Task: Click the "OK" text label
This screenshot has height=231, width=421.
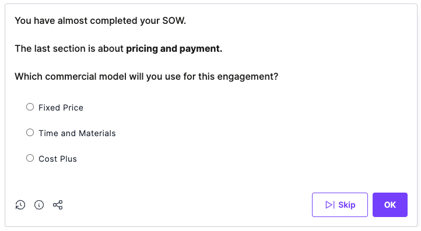Action: 390,205
